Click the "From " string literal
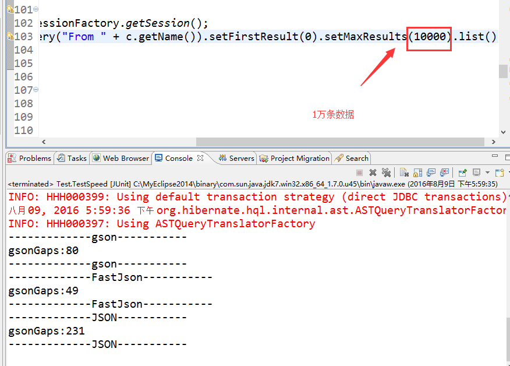The width and height of the screenshot is (510, 366). pyautogui.click(x=84, y=37)
